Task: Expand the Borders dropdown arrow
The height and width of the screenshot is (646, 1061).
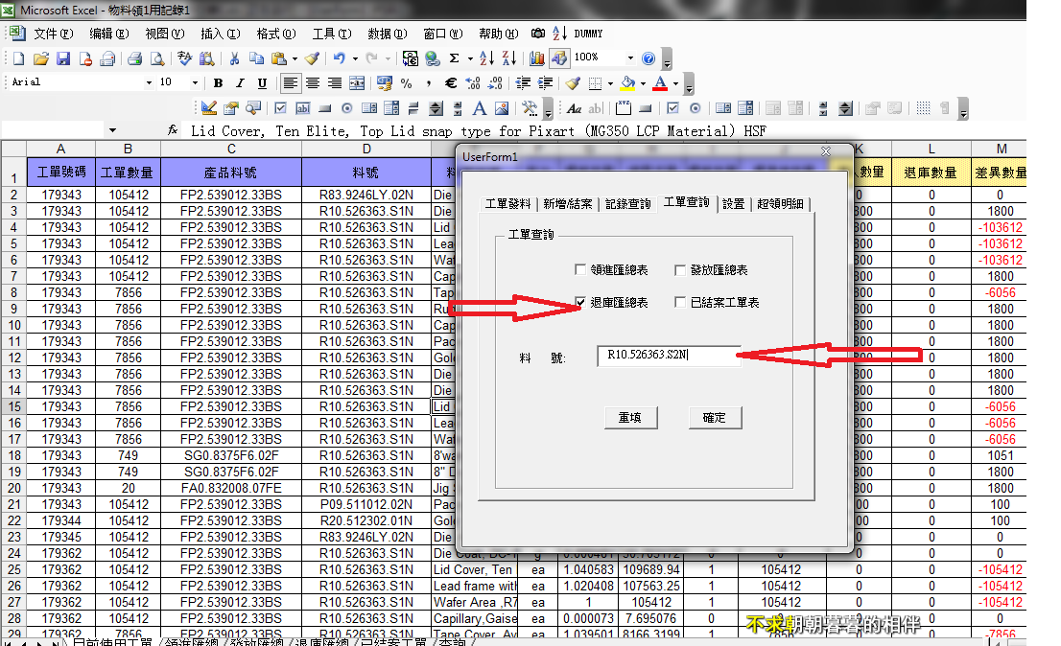Action: pos(610,83)
